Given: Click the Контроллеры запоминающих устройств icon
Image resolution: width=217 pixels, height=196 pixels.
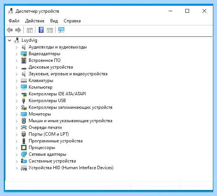Looking at the screenshot, I should pos(24,107).
